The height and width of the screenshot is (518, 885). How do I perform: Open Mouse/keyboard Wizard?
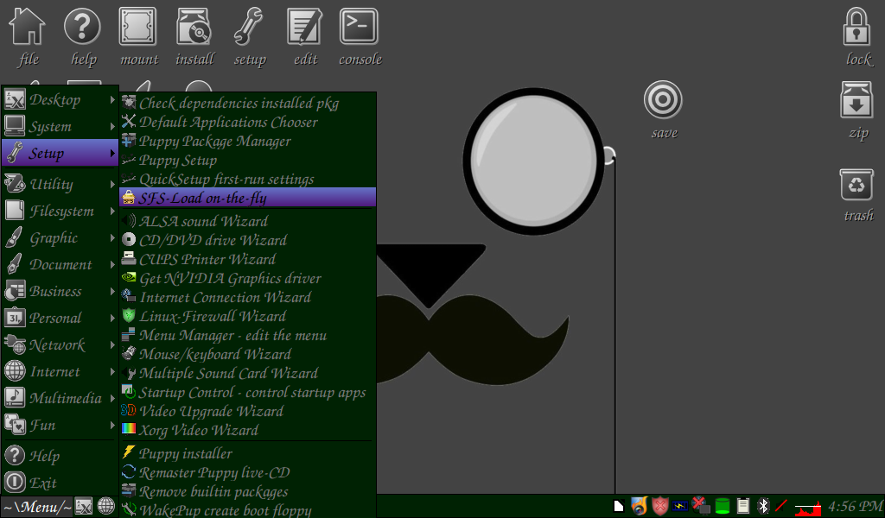click(248, 354)
